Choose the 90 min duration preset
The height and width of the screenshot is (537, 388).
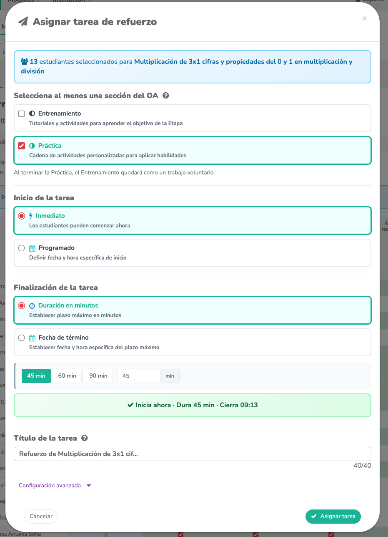coord(98,376)
